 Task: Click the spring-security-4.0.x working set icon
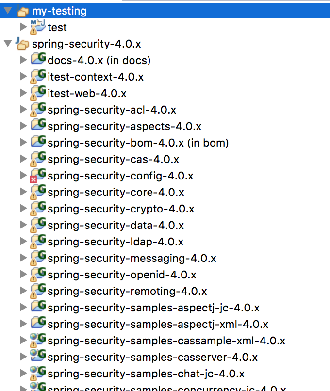tap(22, 44)
